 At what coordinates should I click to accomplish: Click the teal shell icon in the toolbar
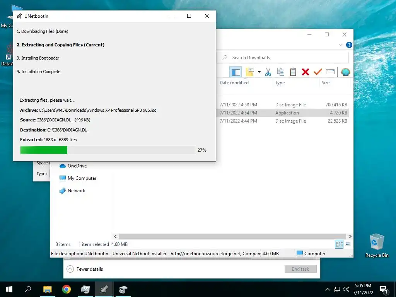click(x=345, y=72)
